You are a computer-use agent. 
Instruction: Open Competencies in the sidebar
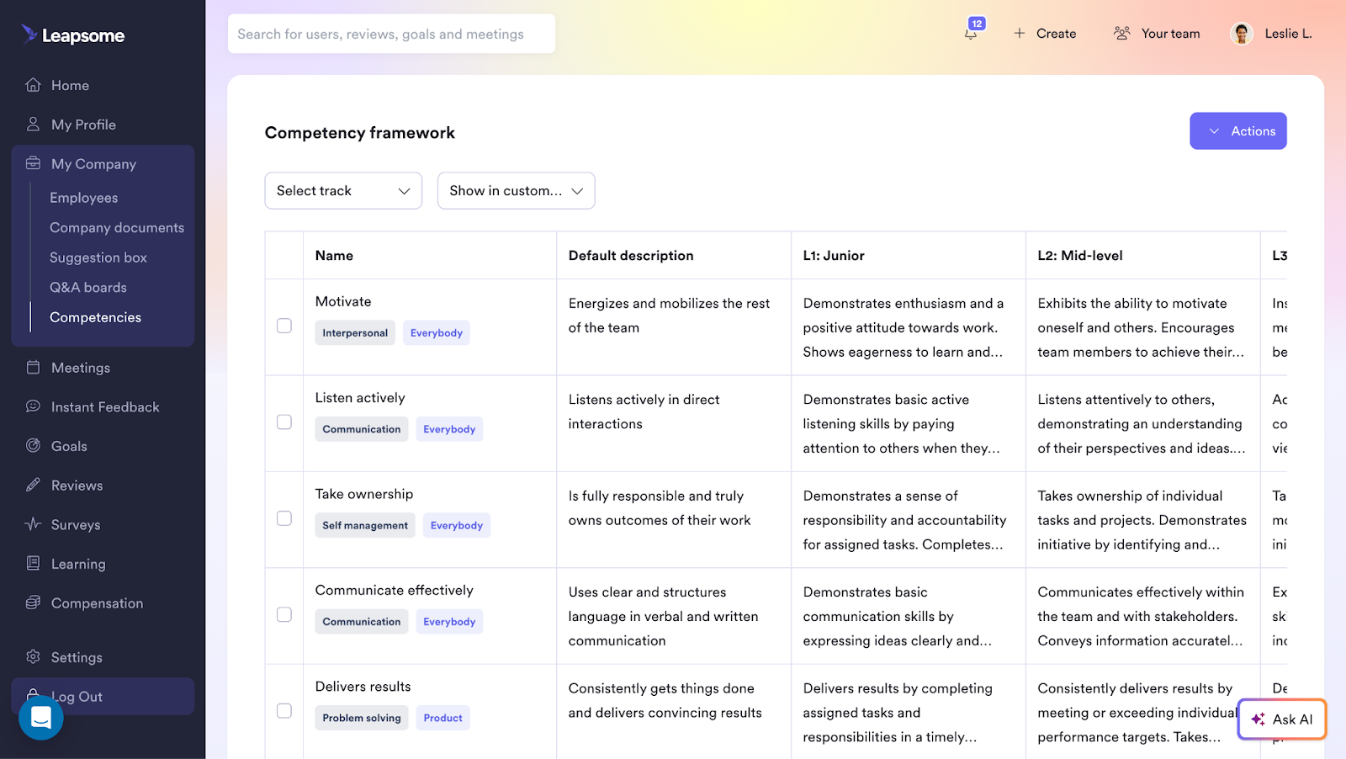coord(95,317)
